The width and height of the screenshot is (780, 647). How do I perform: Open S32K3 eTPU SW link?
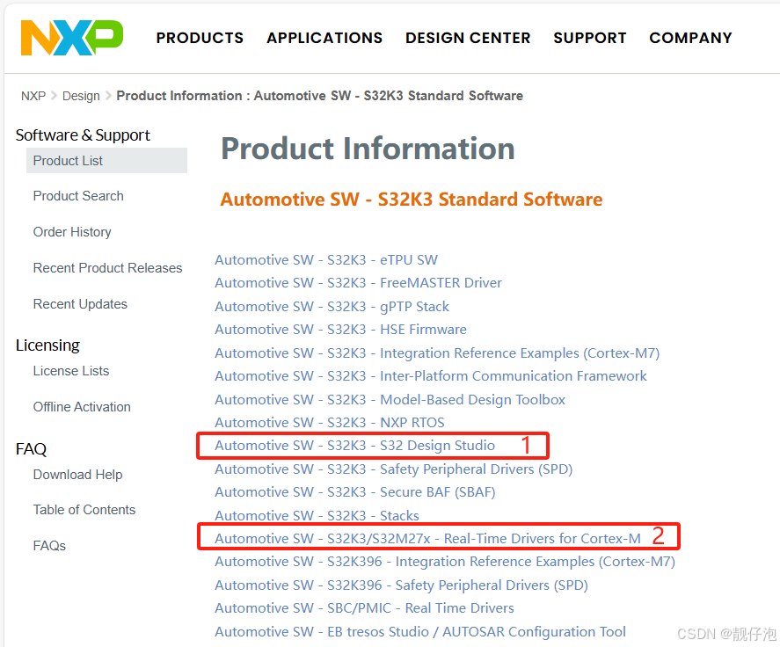click(x=326, y=259)
